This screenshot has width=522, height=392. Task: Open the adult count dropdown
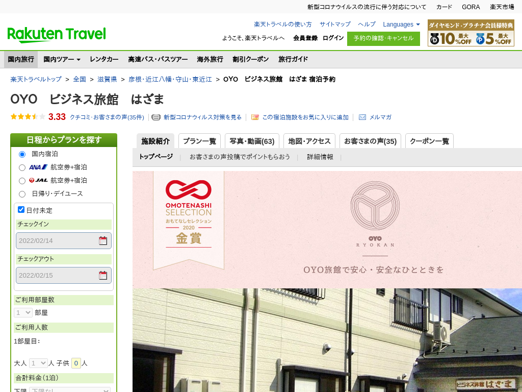(38, 363)
